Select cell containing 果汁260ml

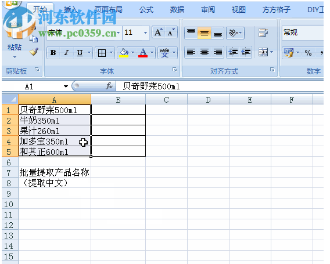pos(55,131)
